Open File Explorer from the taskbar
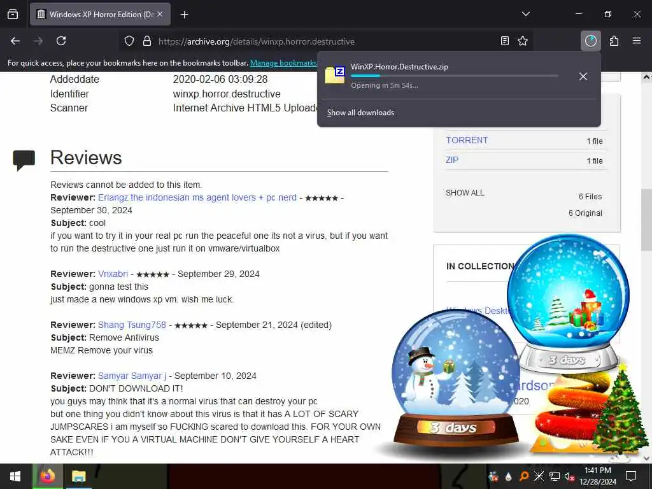The width and height of the screenshot is (652, 489). 78,476
